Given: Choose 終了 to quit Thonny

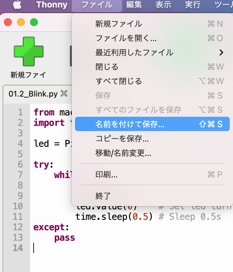Looking at the screenshot, I should pos(152,196).
